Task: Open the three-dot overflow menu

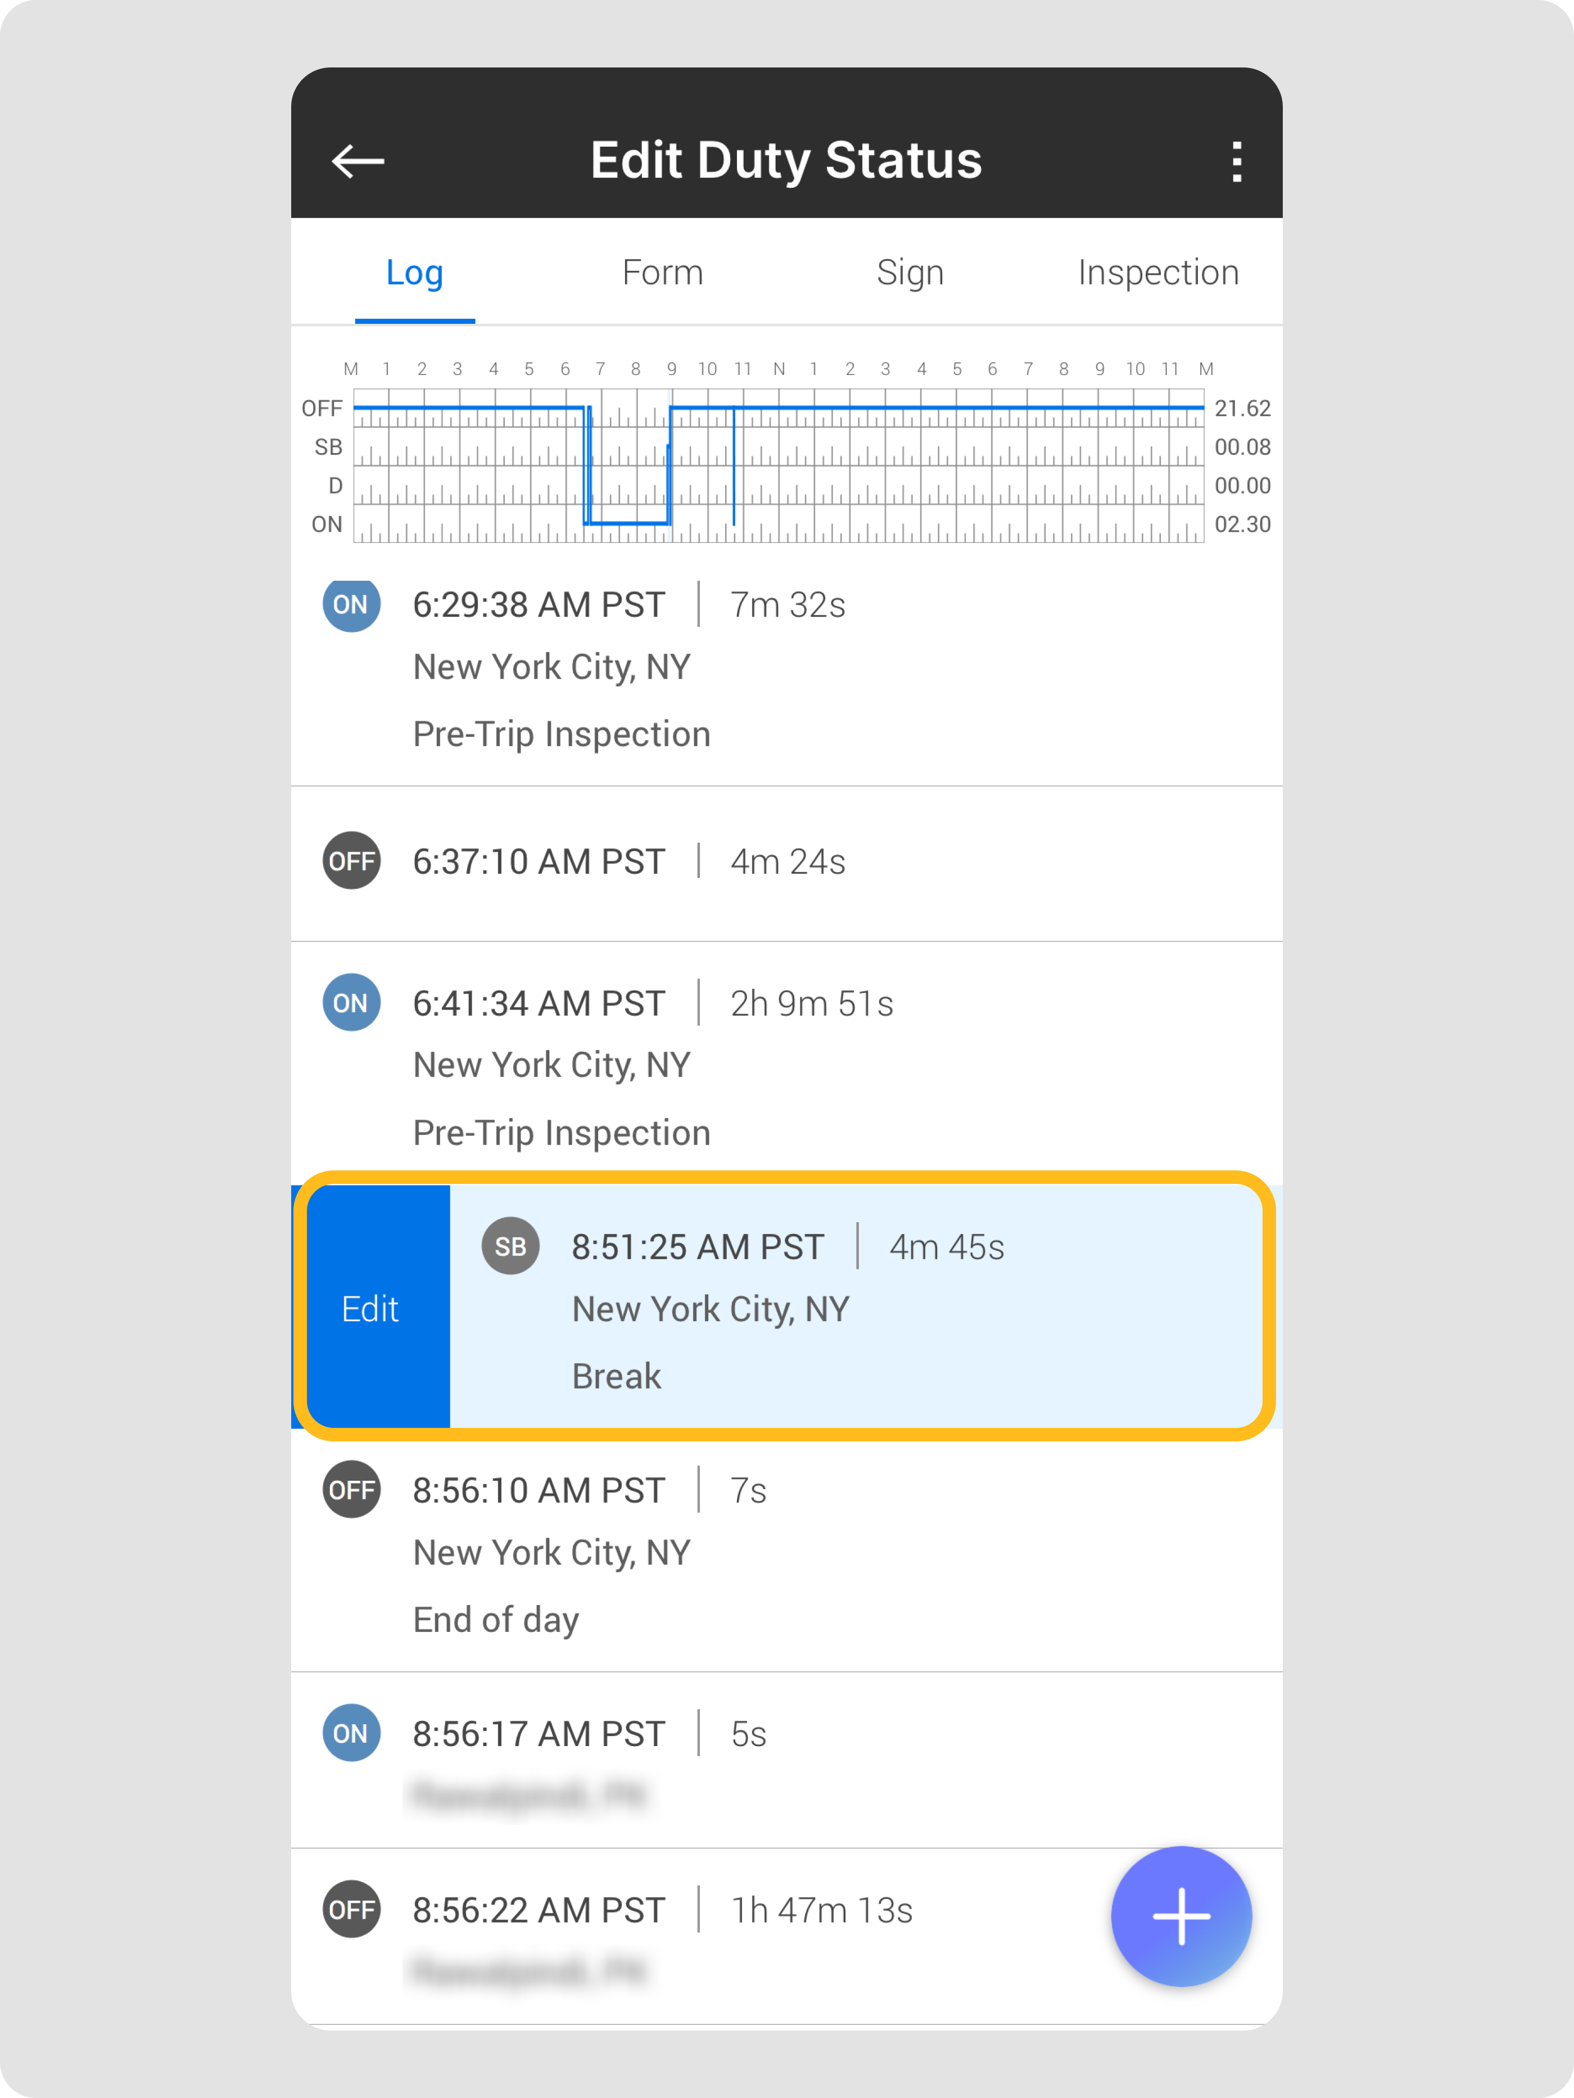Action: click(x=1236, y=161)
